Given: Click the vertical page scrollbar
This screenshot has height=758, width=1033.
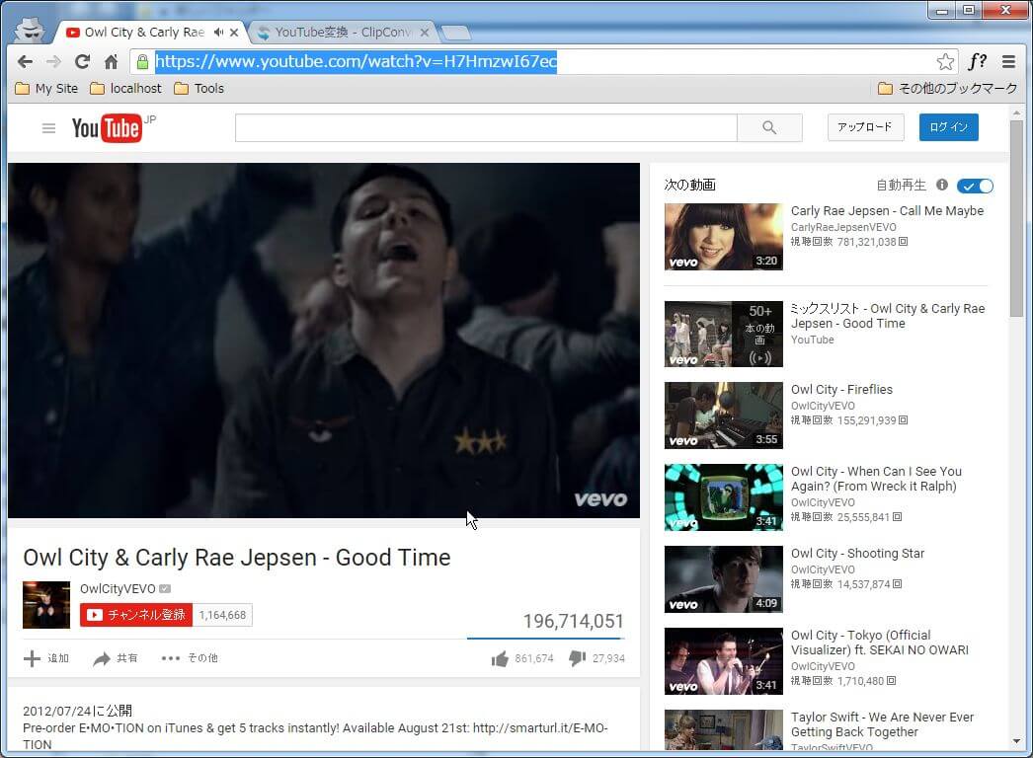Looking at the screenshot, I should (1016, 395).
